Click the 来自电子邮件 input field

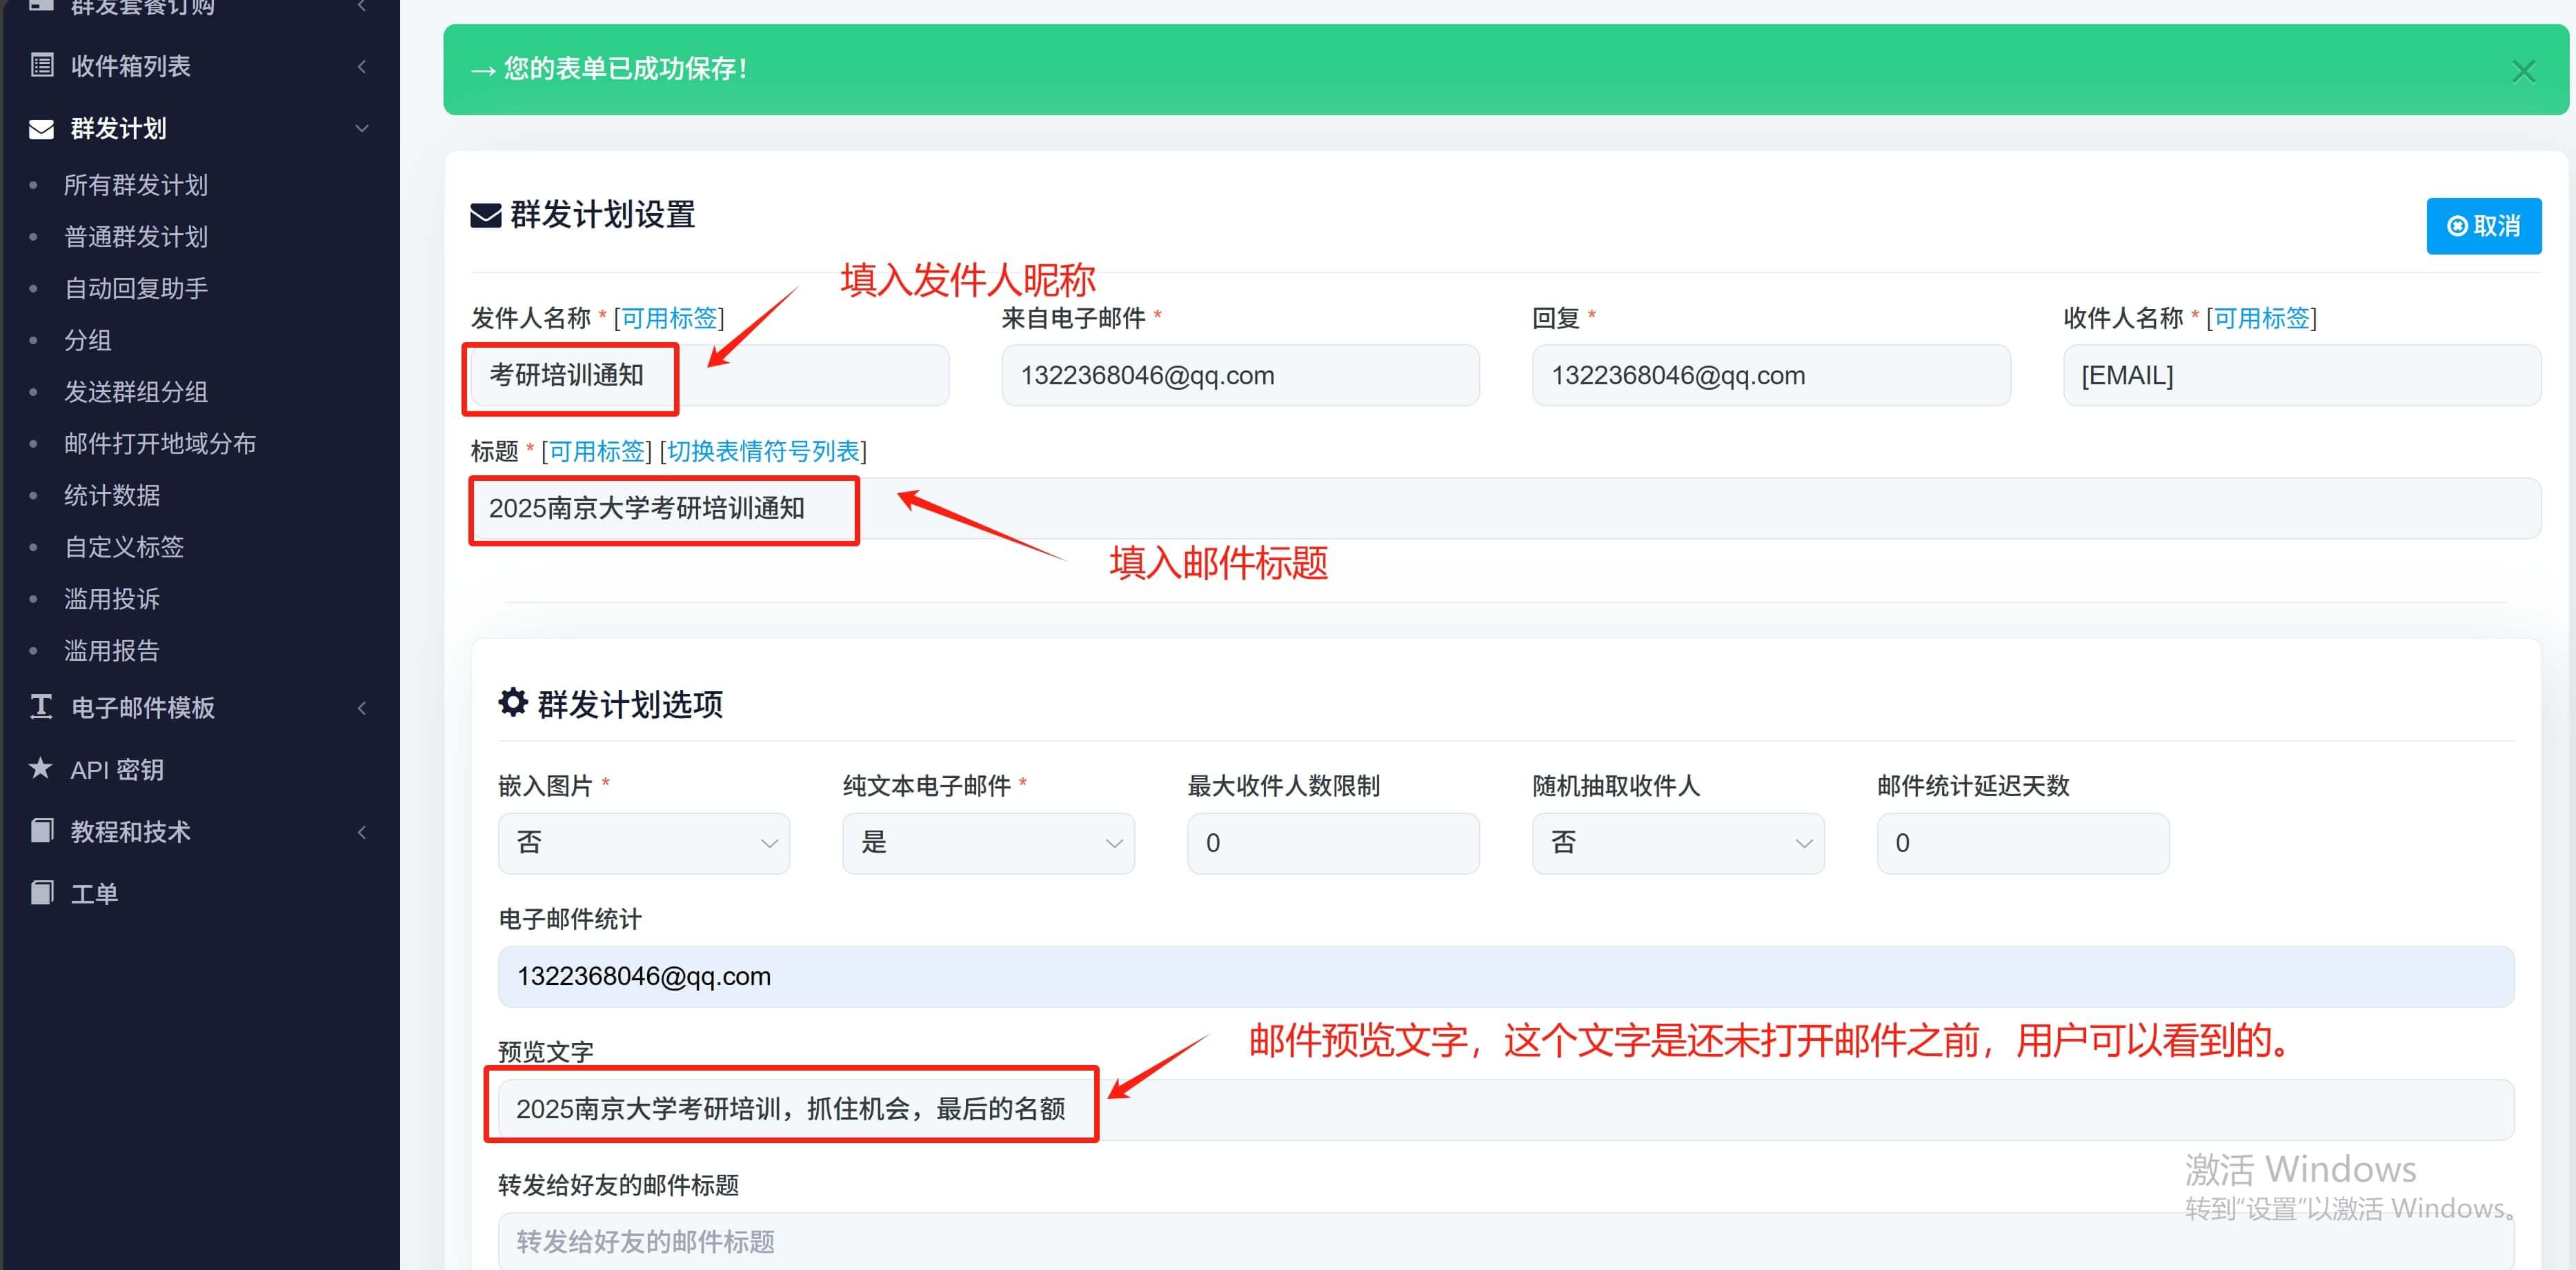coord(1240,375)
